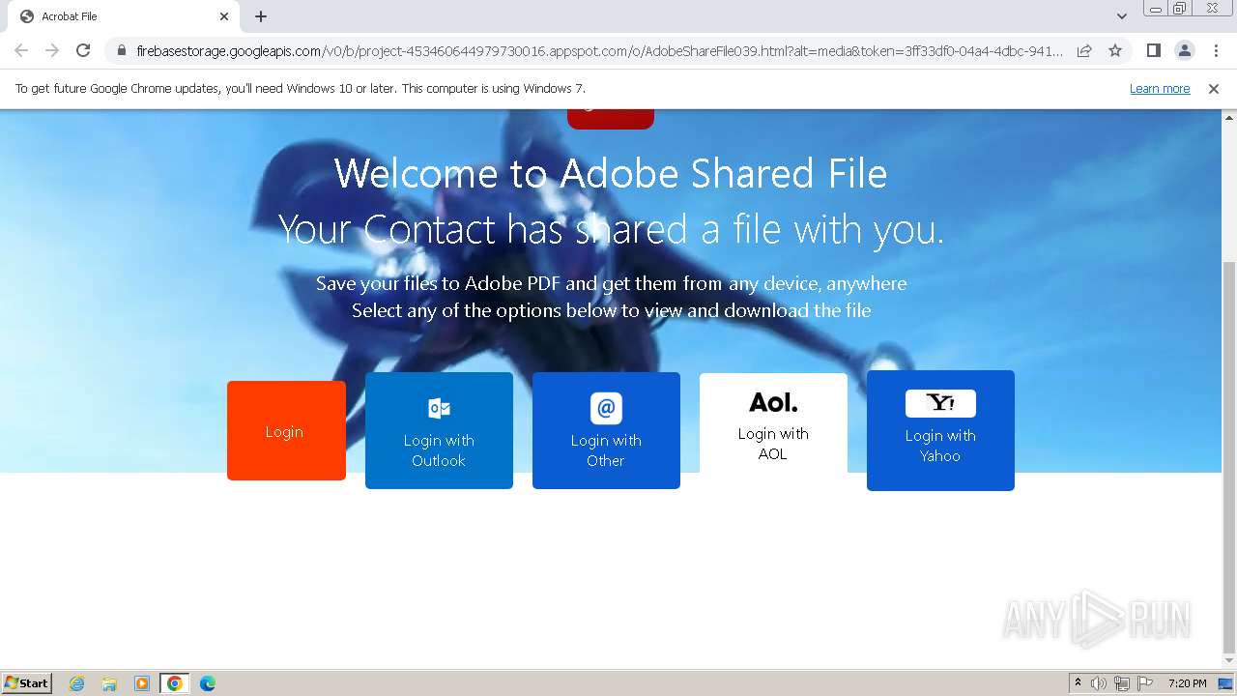1237x696 pixels.
Task: Reload the current page
Action: pos(83,50)
